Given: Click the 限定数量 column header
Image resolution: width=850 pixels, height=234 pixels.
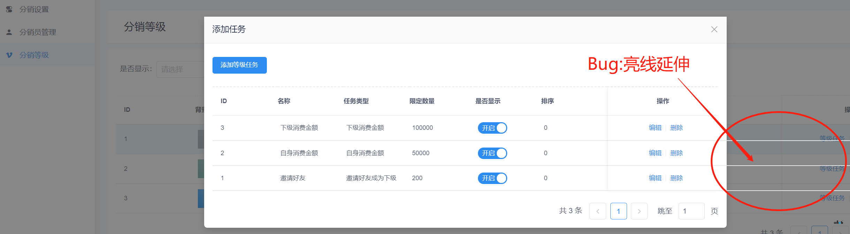Looking at the screenshot, I should click(x=422, y=101).
